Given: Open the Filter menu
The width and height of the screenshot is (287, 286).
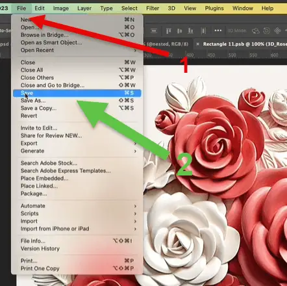Looking at the screenshot, I should [x=153, y=8].
